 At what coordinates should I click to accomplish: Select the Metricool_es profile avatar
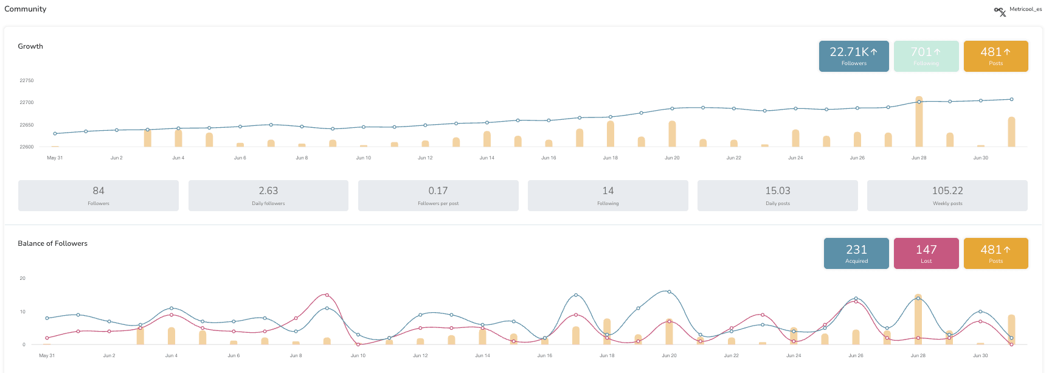pyautogui.click(x=998, y=10)
